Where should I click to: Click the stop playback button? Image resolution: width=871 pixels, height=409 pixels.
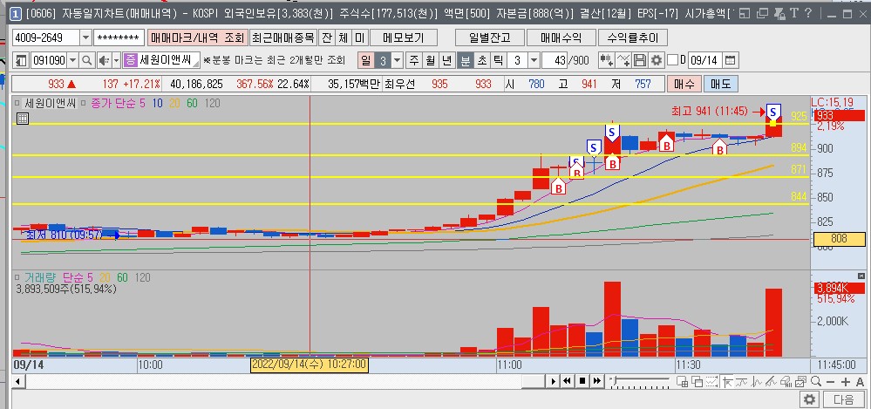pyautogui.click(x=582, y=381)
